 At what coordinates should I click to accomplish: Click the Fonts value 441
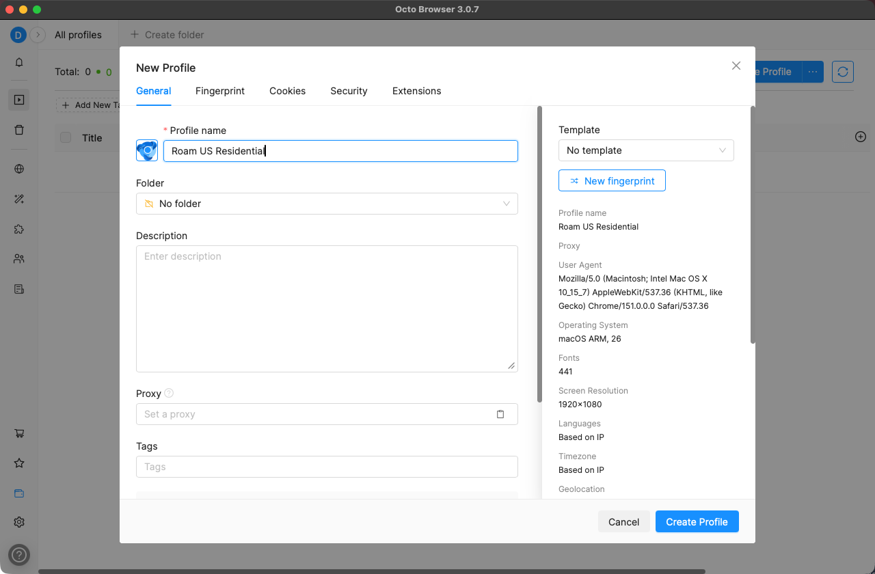pyautogui.click(x=565, y=372)
